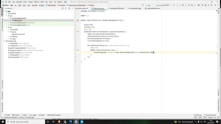221x124 pixels.
Task: Open Chrome from the taskbar
Action: point(65,122)
